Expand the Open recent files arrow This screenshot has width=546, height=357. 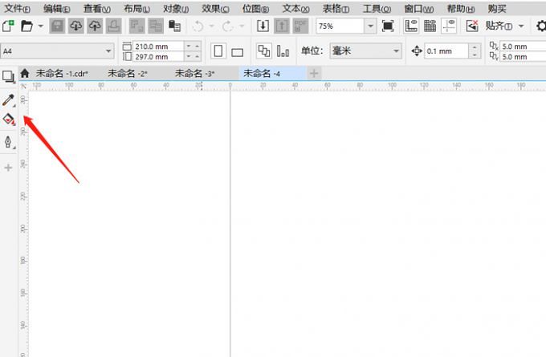tap(41, 26)
